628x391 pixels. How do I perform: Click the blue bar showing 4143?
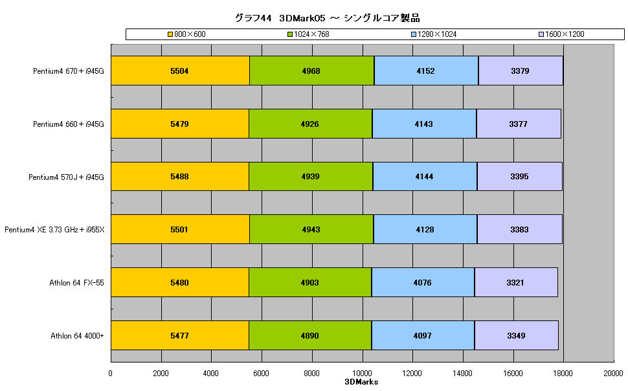(424, 124)
